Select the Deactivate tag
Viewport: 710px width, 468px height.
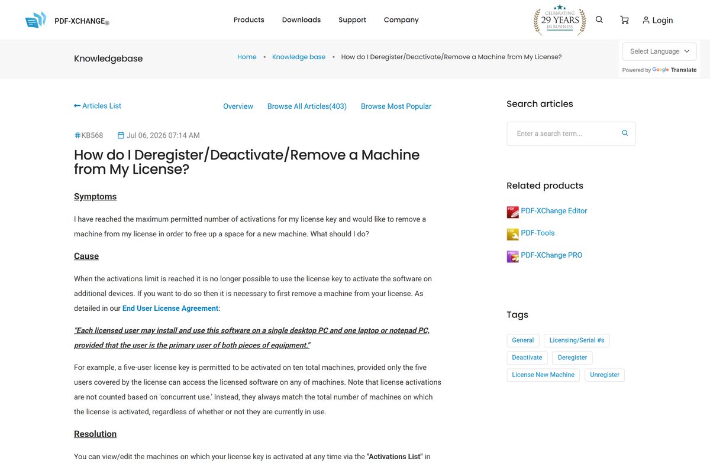[x=527, y=357]
